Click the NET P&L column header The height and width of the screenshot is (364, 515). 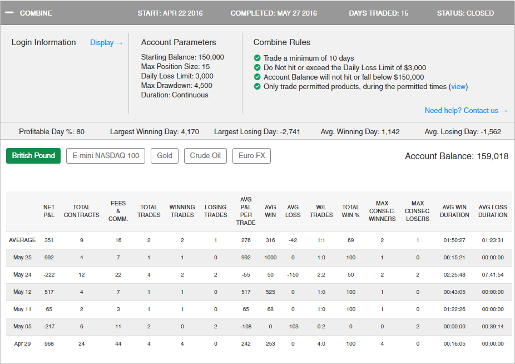click(49, 211)
